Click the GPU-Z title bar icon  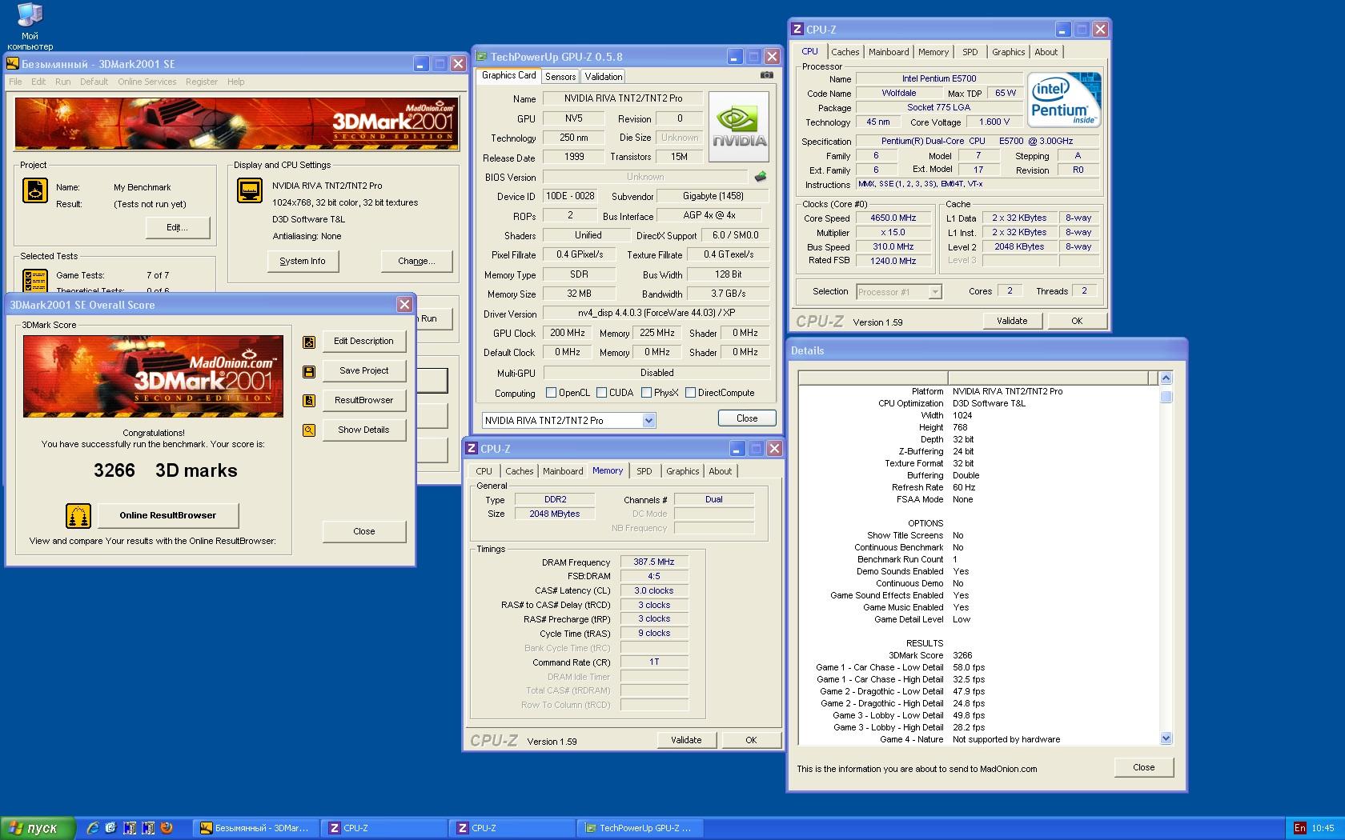pos(481,57)
